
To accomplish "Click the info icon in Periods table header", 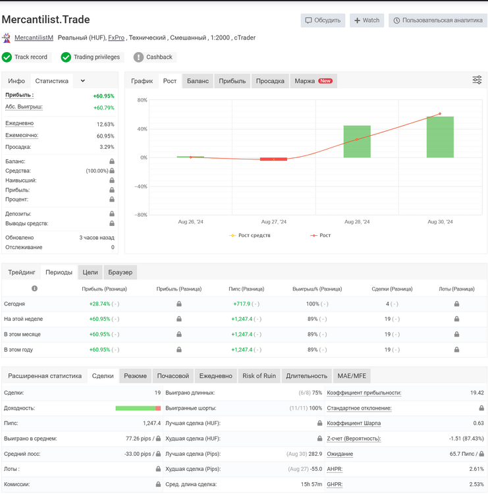I will tap(35, 288).
